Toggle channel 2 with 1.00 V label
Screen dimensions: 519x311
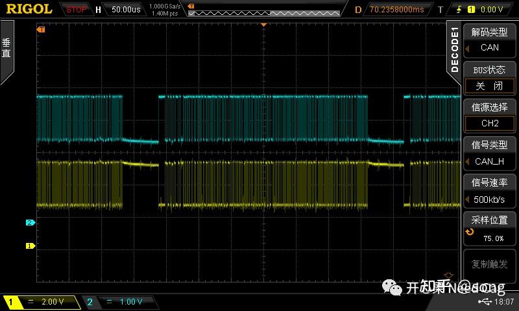[119, 302]
